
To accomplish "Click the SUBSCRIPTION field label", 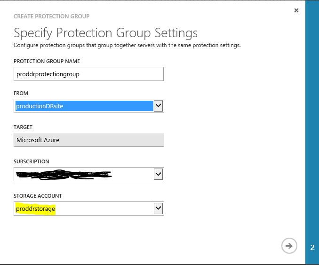I will (x=32, y=161).
